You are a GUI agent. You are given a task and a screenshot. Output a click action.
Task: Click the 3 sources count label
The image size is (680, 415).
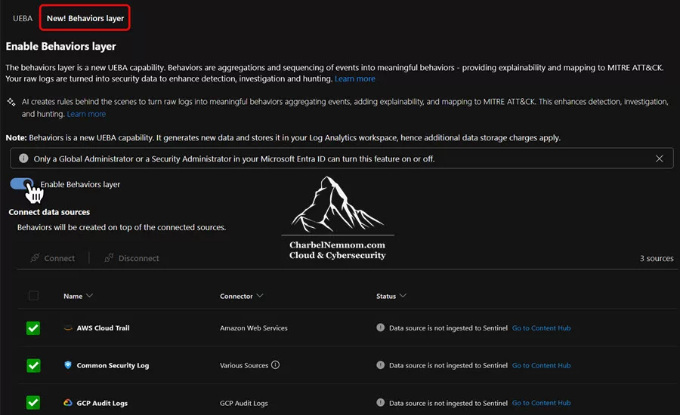click(657, 258)
